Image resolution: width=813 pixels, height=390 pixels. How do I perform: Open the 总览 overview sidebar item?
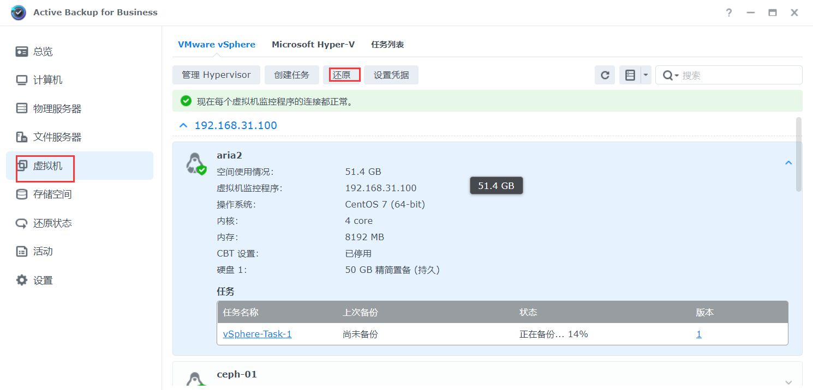(80, 52)
